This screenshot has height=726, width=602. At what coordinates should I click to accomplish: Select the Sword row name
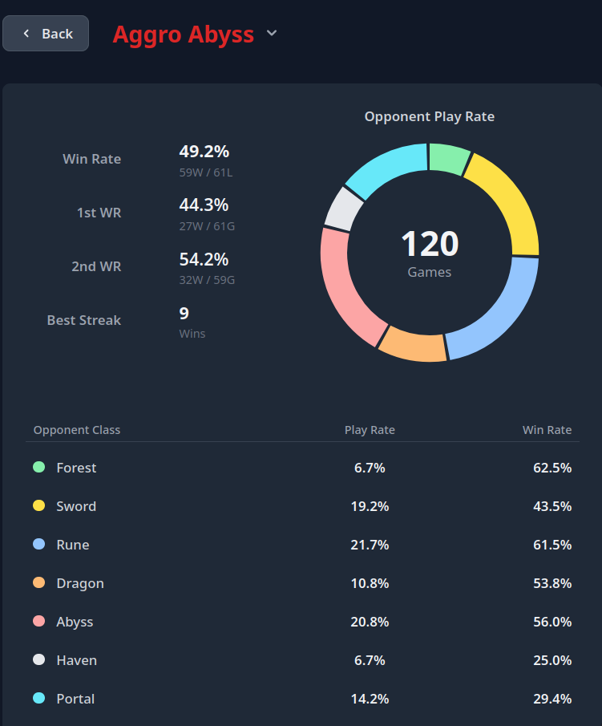click(x=76, y=506)
